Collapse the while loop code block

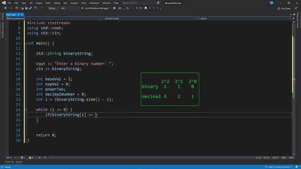(x=26, y=110)
